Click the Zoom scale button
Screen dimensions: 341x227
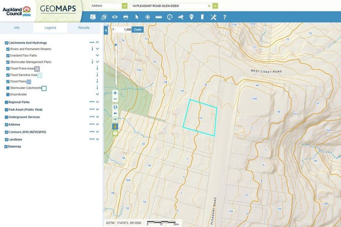(138, 29)
